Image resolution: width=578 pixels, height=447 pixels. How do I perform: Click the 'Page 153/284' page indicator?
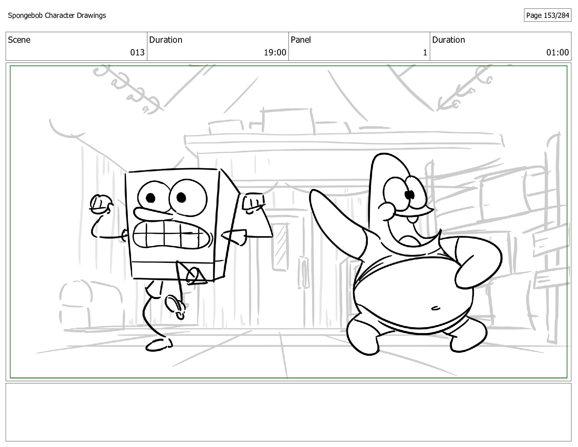tap(548, 15)
